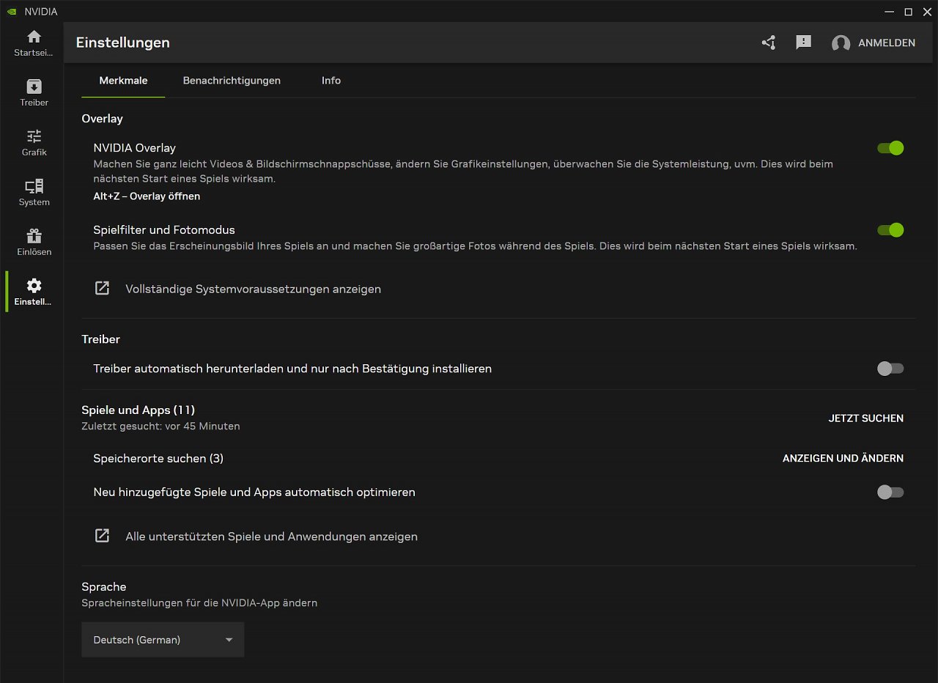
Task: Click the NVIDIA Overlay label
Action: pos(134,148)
